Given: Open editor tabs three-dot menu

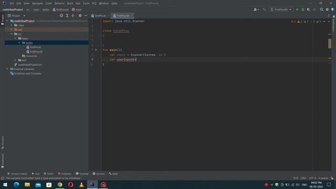Looking at the screenshot, I should [329, 16].
